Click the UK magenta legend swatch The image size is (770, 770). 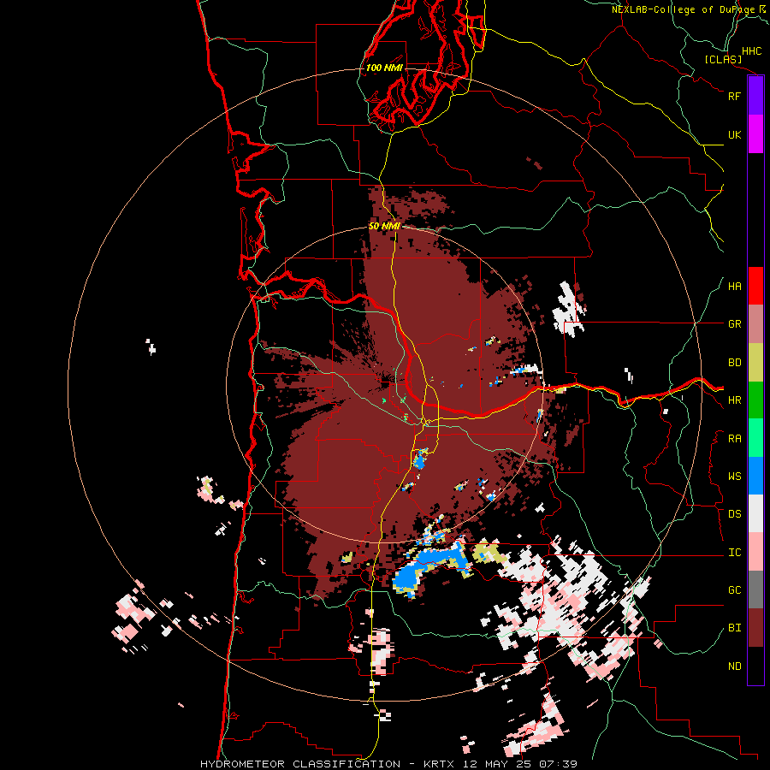[x=755, y=134]
